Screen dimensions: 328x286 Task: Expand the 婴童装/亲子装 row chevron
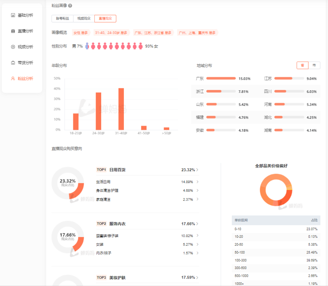pos(198,236)
